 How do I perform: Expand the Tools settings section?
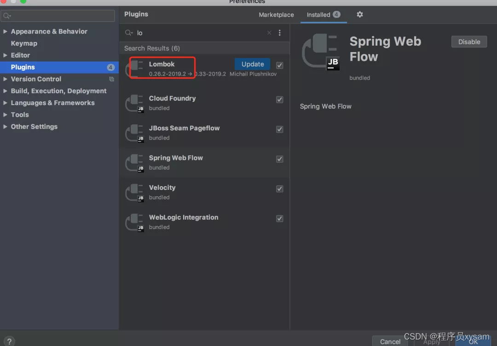5,115
